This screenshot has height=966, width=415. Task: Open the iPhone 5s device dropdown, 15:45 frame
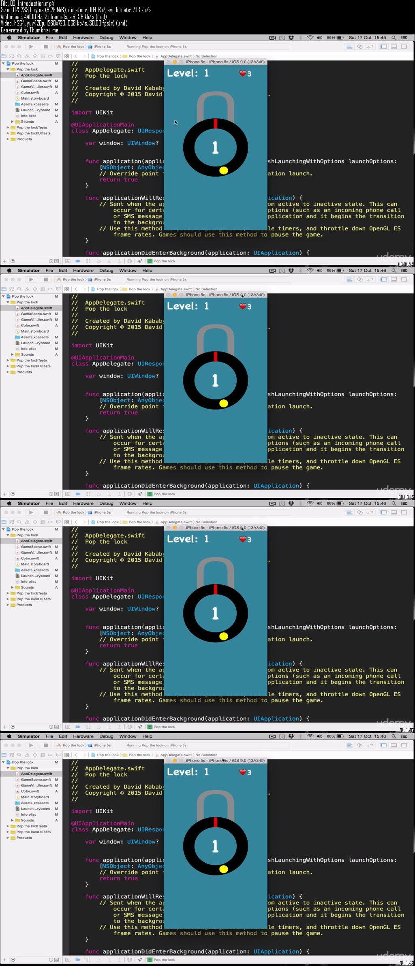(x=100, y=47)
